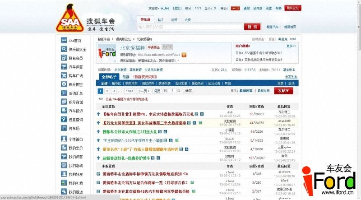Filter threads by 精华区
Viewport: 361px width, 200px height.
[x=116, y=84]
